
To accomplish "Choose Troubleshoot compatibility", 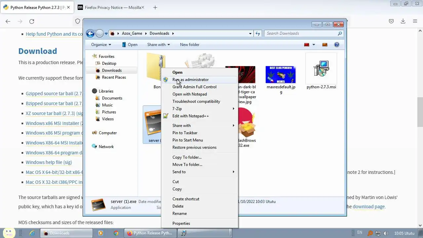I will click(x=200, y=101).
